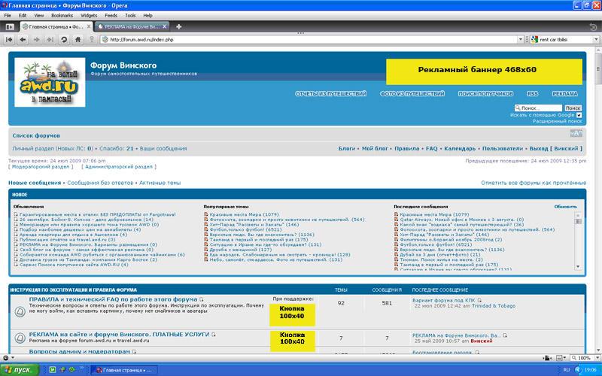The height and width of the screenshot is (376, 602).
Task: Open ФОТО ИЗ ПУТЕШЕСТВИЙ link
Action: [x=412, y=93]
